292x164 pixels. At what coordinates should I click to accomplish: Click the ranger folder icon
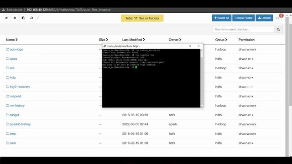(x=7, y=115)
